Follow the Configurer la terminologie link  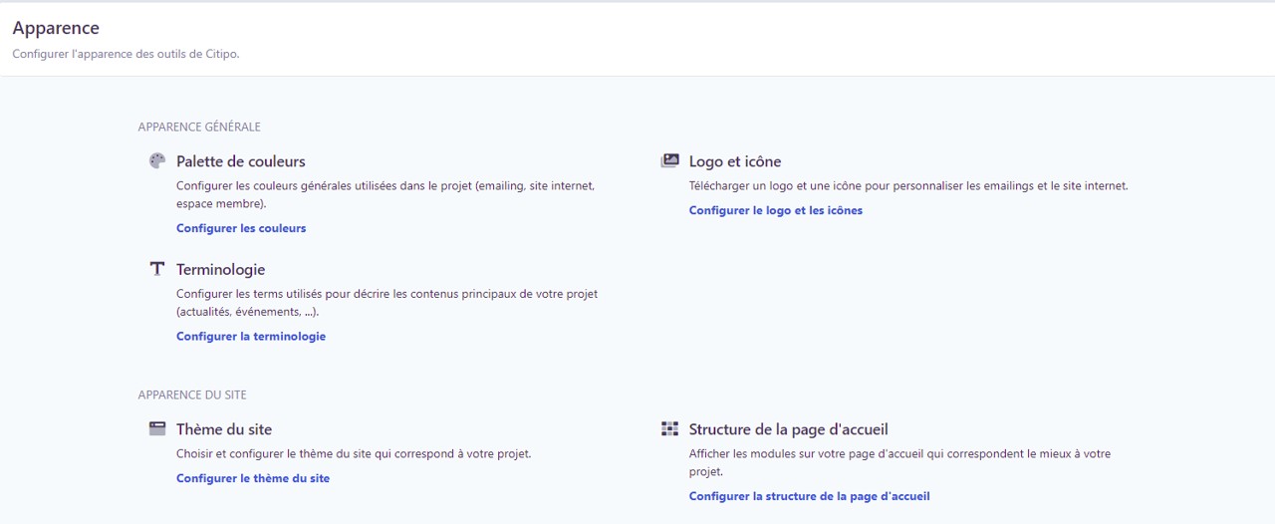pos(251,337)
